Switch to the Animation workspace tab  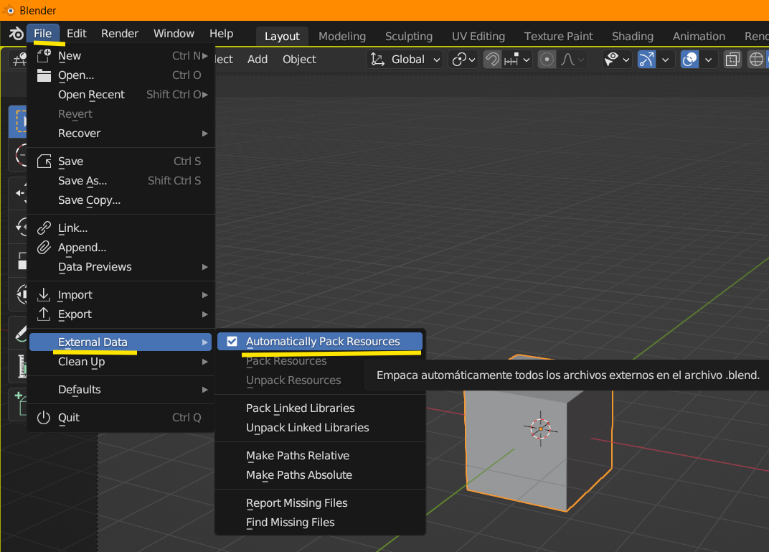699,37
